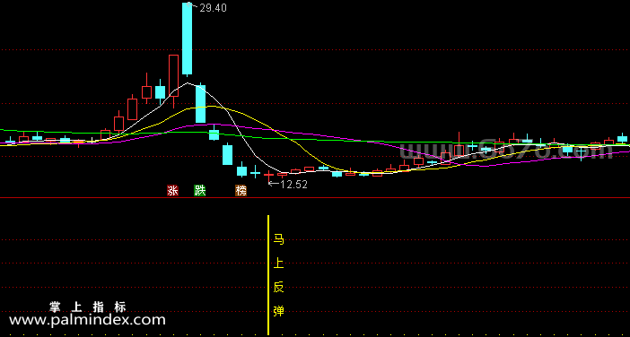
Task: Select the 12.52 low price label
Action: pos(293,185)
